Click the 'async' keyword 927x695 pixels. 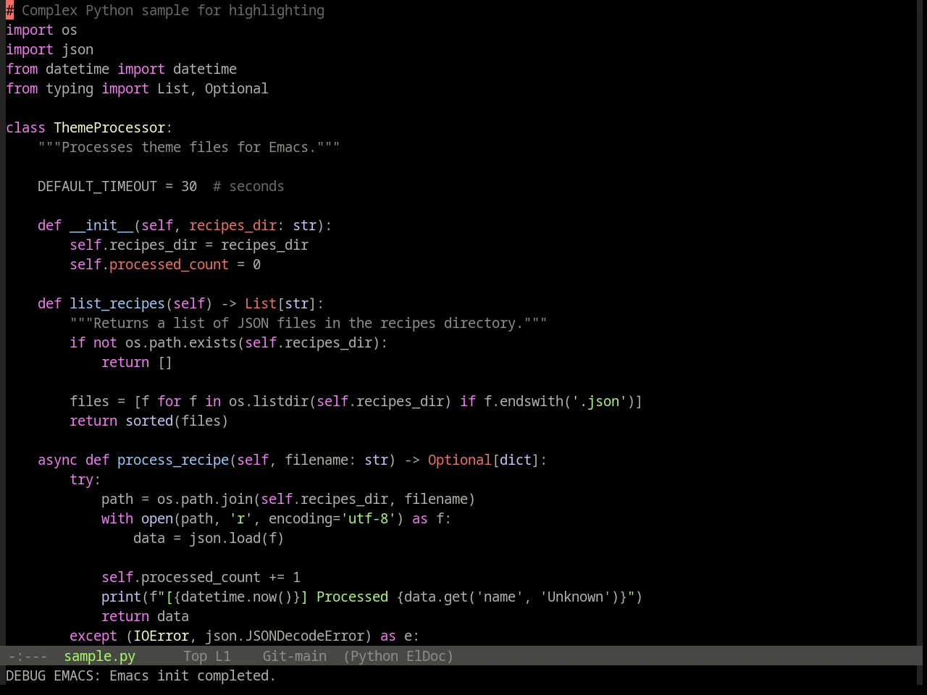point(57,460)
